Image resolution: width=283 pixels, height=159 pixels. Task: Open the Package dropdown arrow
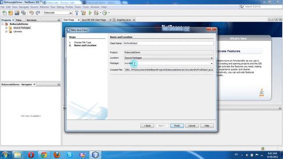click(x=211, y=64)
